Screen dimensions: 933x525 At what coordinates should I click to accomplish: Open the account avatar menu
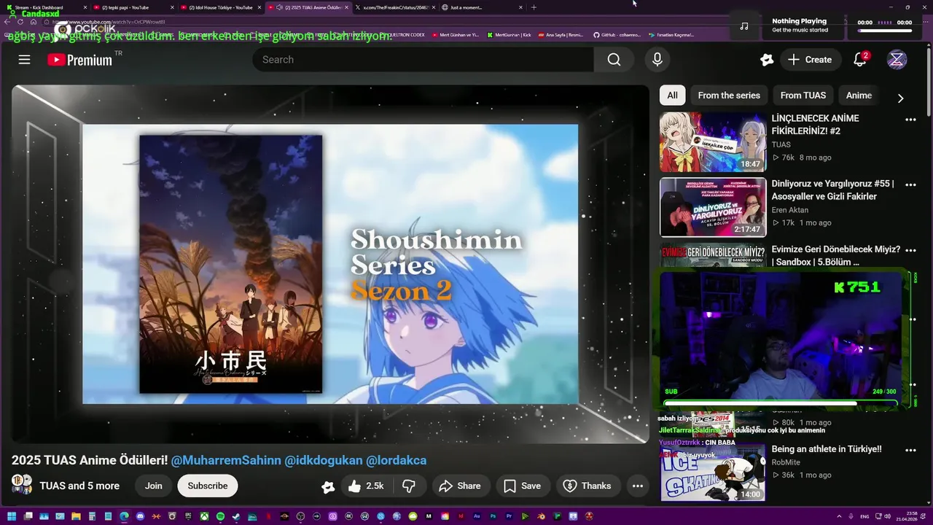coord(897,60)
